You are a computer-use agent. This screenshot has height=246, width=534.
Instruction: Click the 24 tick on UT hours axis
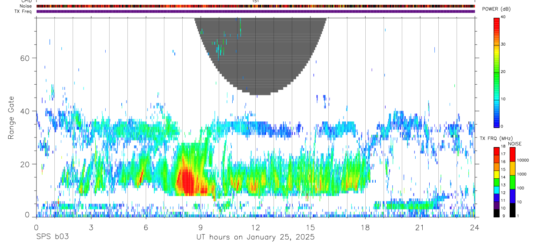(474, 227)
